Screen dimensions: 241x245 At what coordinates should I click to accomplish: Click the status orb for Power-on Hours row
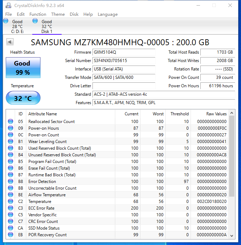[11, 128]
